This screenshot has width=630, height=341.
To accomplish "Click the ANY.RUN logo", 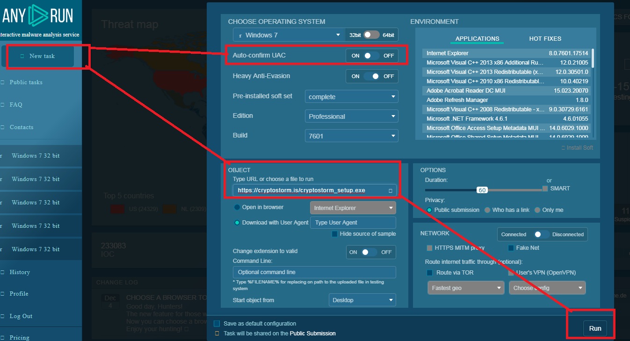I will pyautogui.click(x=37, y=16).
